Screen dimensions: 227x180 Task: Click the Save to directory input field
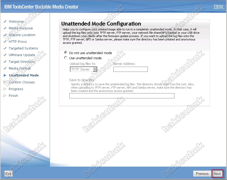coord(122,96)
